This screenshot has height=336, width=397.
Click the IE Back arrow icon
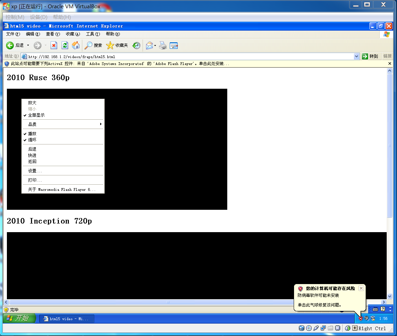[10, 45]
